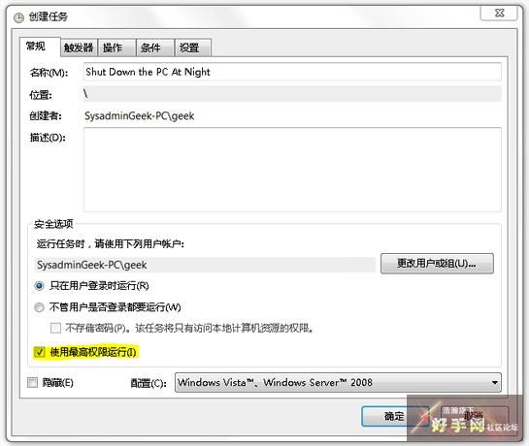Image resolution: width=529 pixels, height=446 pixels.
Task: Select the 条件 tab
Action: tap(155, 48)
